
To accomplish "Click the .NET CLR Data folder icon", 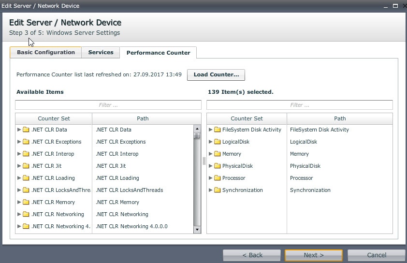I will 26,130.
